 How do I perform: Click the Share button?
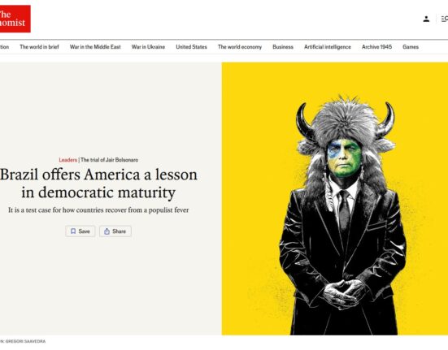(x=115, y=231)
